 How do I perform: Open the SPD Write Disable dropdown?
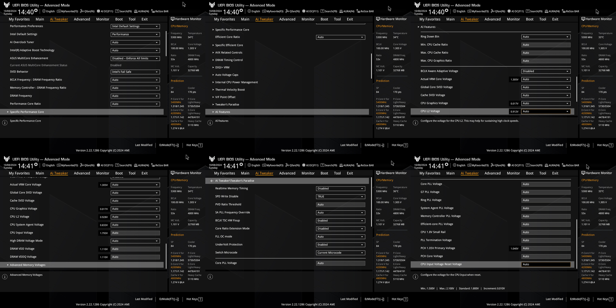[x=340, y=197]
